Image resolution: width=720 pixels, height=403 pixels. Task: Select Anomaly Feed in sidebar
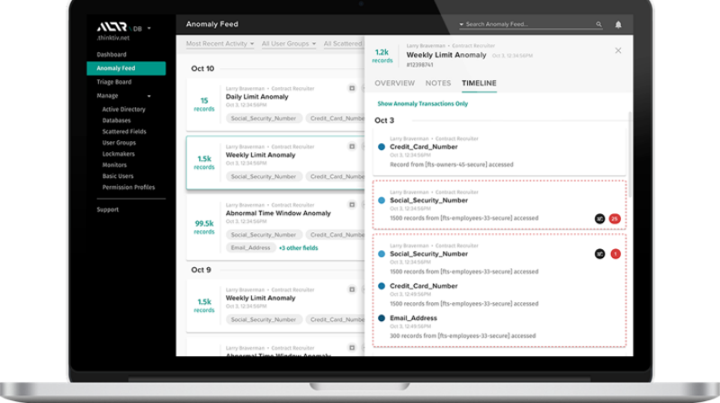126,68
